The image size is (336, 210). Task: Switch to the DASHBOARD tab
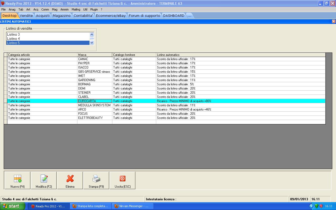174,15
